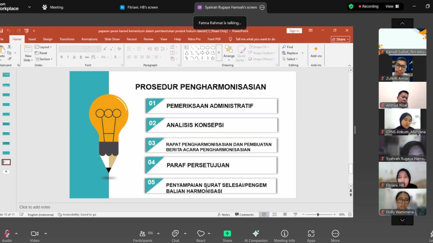Select the Bold formatting icon
The image size is (433, 243).
(x=61, y=58)
